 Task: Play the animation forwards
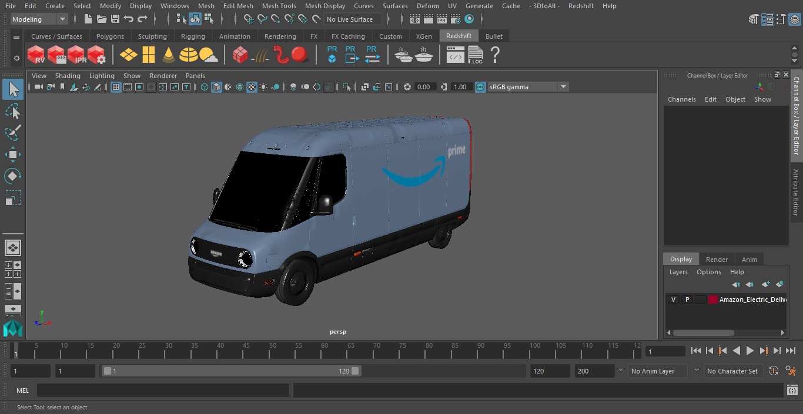(750, 351)
